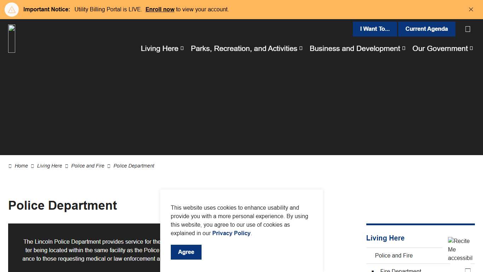The image size is (483, 272).
Task: Open the Our Government menu
Action: pos(440,49)
